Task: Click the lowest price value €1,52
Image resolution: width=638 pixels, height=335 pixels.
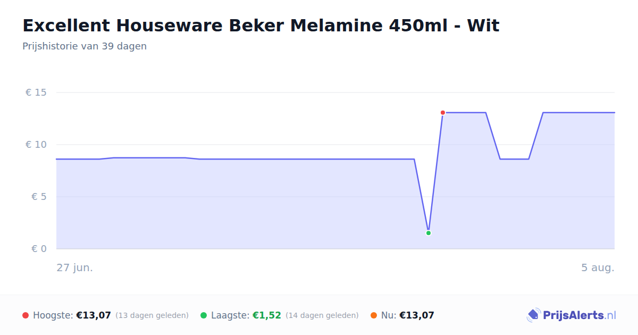Action: [x=267, y=315]
